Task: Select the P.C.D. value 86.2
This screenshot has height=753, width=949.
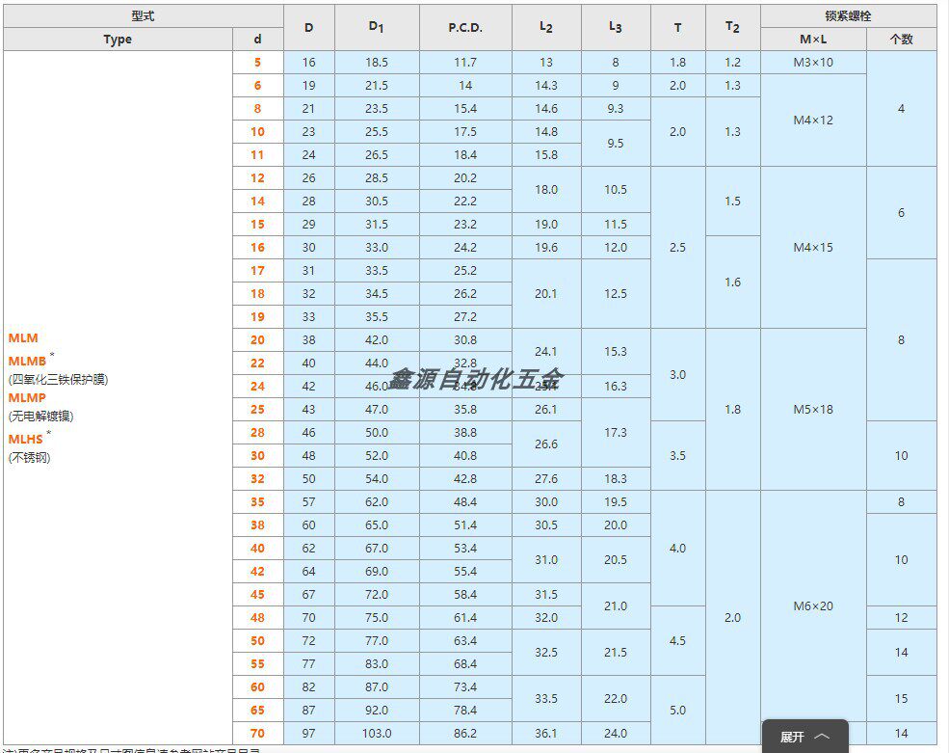Action: tap(465, 733)
